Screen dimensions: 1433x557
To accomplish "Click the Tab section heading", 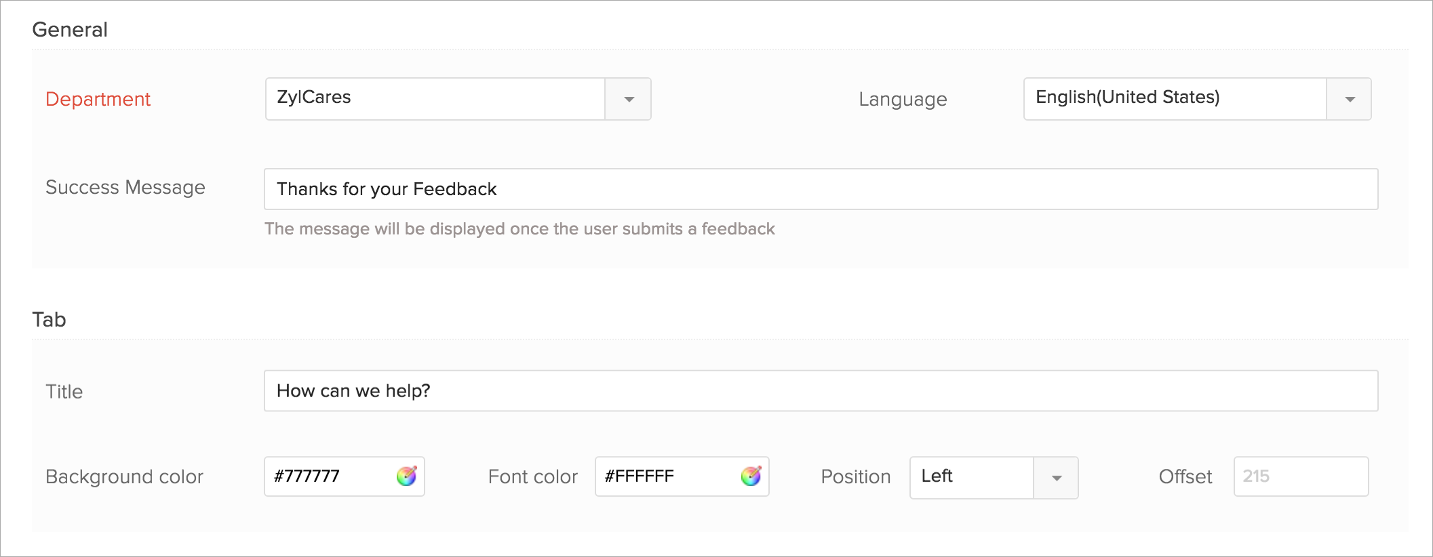I will tap(49, 320).
